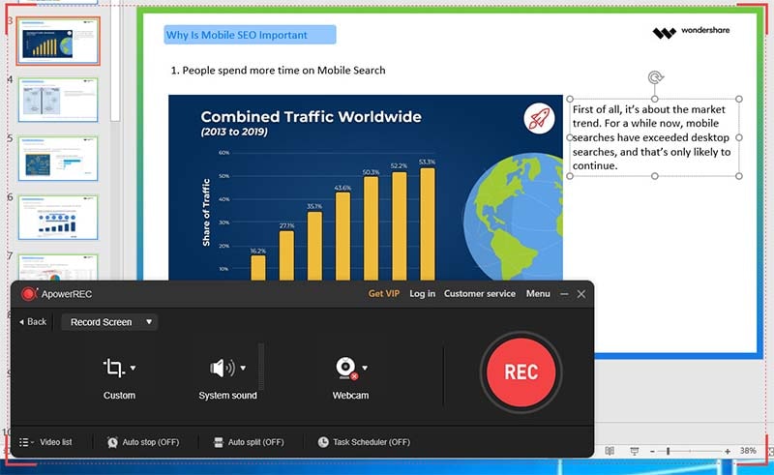Zoom out with PowerPoint minus button
Viewport: 774px width, 475px height.
652,452
